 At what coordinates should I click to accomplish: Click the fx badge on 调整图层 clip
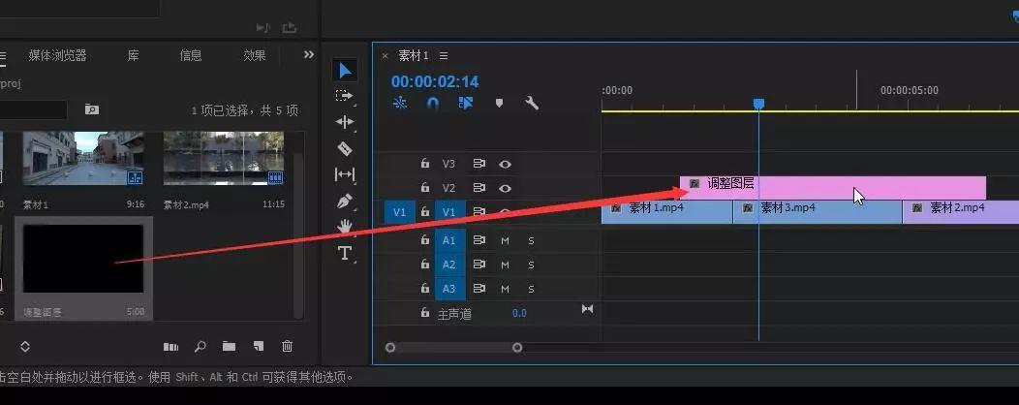pos(695,184)
